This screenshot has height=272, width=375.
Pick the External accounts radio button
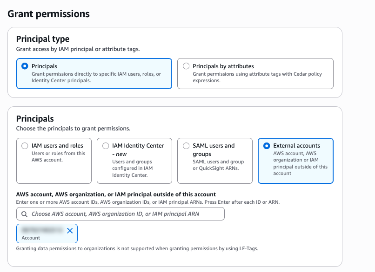(267, 146)
